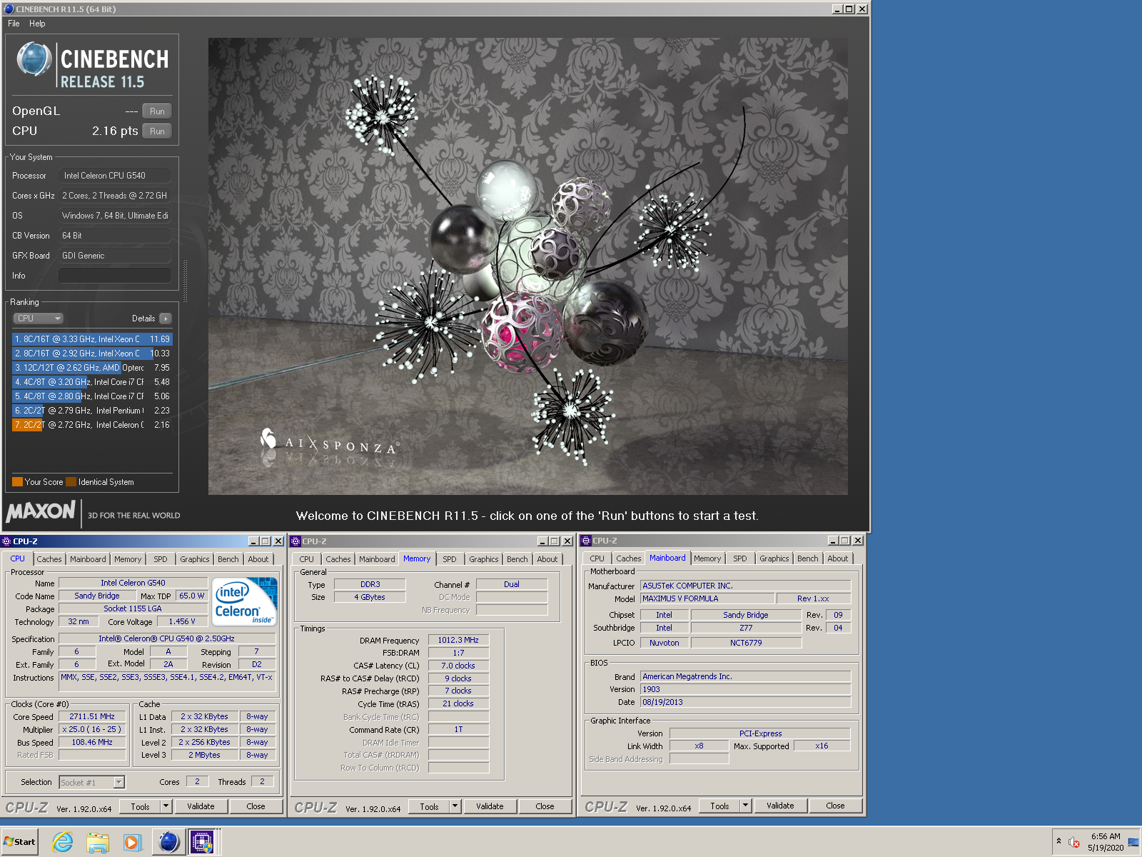The height and width of the screenshot is (857, 1142).
Task: Run the CPU benchmark
Action: [157, 131]
